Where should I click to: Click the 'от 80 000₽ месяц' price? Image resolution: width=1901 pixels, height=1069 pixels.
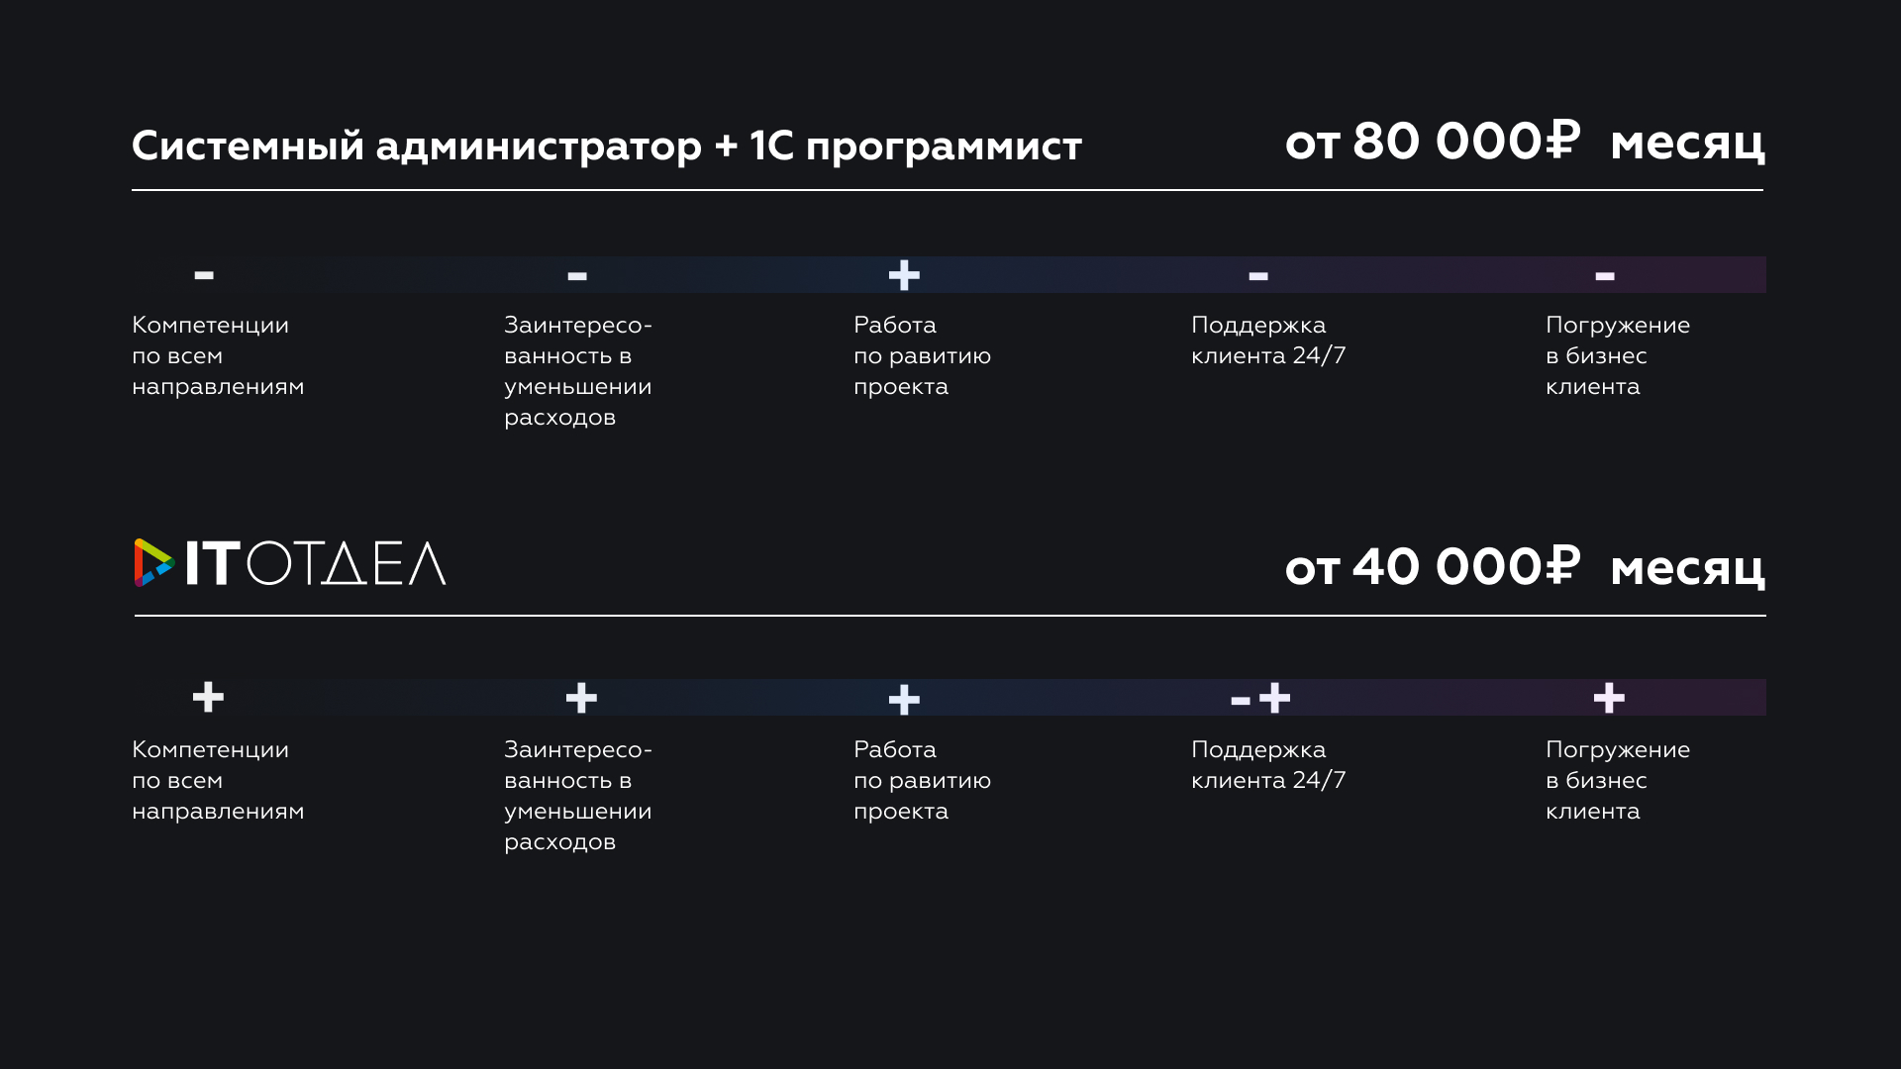[1525, 143]
